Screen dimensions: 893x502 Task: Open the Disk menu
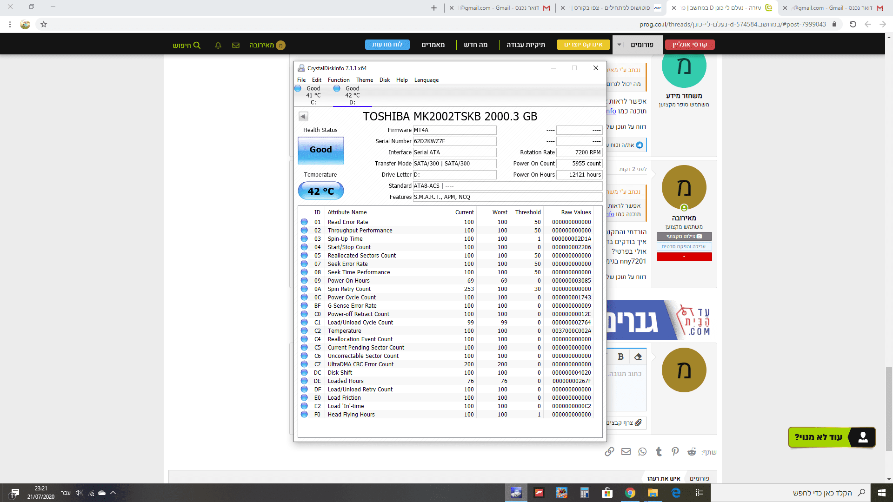pos(385,80)
